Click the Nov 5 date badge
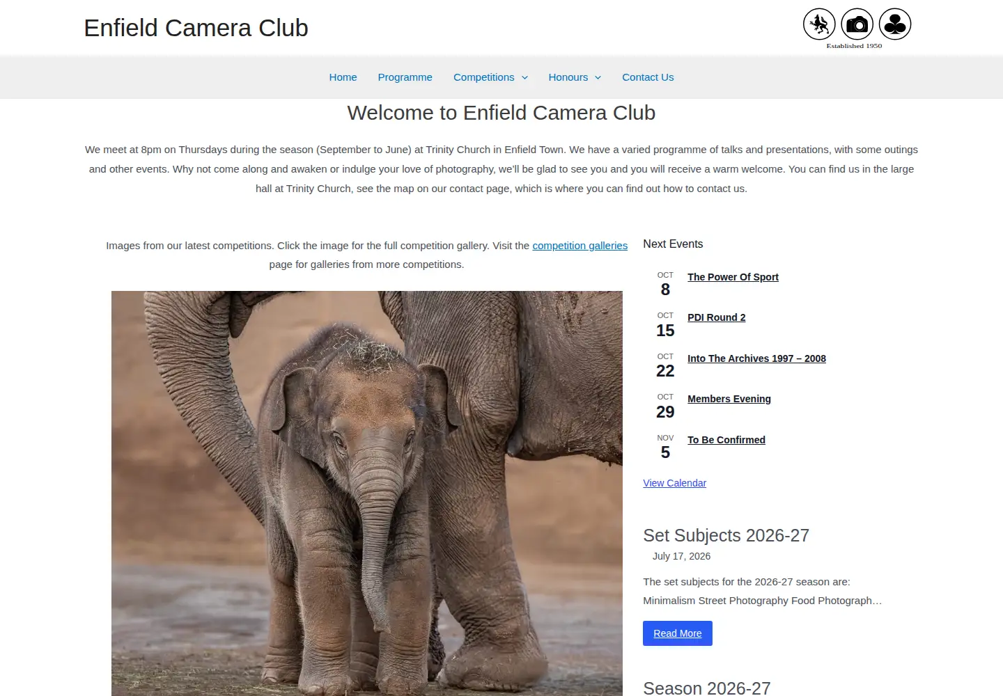1003x696 pixels. click(665, 448)
